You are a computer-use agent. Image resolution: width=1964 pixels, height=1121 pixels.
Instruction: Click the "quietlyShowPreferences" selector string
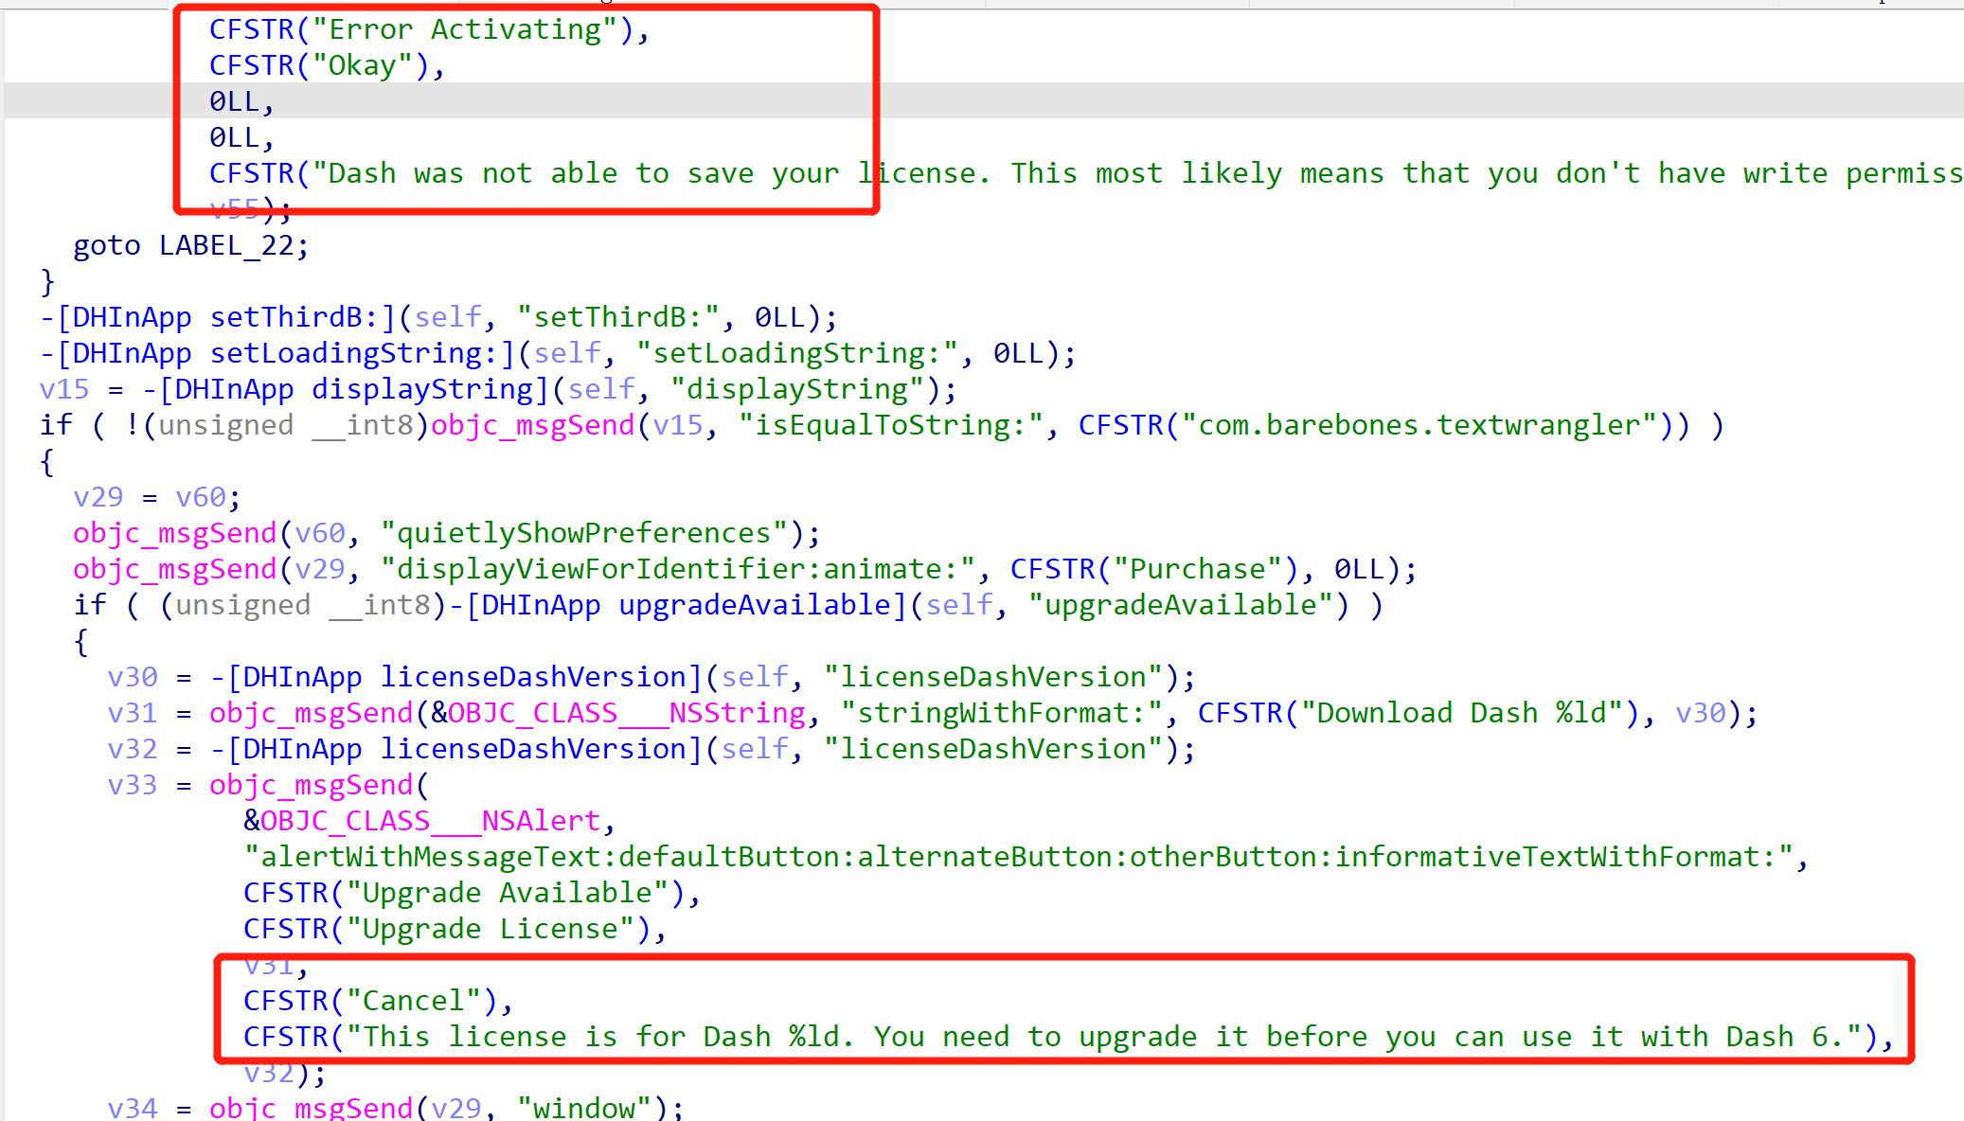point(583,534)
